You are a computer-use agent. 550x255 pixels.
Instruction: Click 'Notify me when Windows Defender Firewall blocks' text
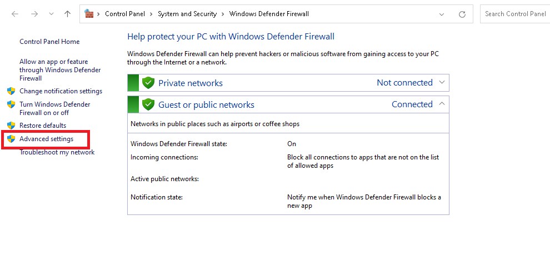(364, 202)
